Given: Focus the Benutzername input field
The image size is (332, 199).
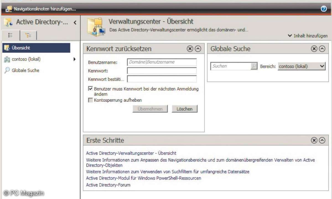Looking at the screenshot, I should [162, 62].
